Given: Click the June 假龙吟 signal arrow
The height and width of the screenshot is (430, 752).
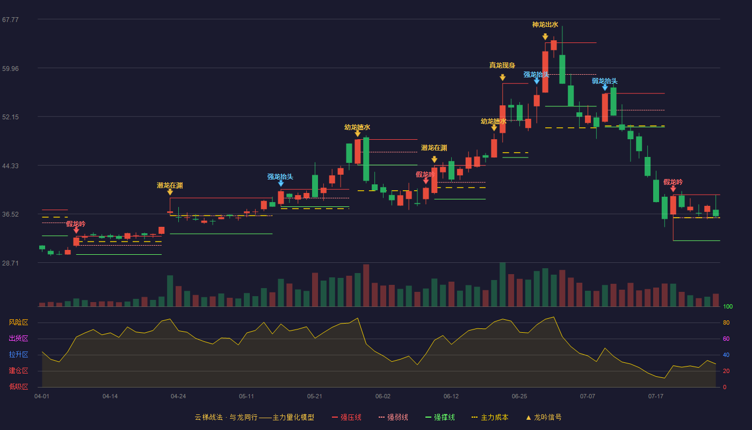Looking at the screenshot, I should coord(426,181).
